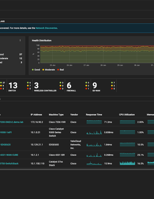Click the 10.5% CPU utilization value
The height and width of the screenshot is (199, 154).
[x=141, y=145]
